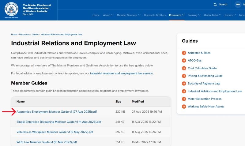Open the Training nav item

[x=193, y=15]
